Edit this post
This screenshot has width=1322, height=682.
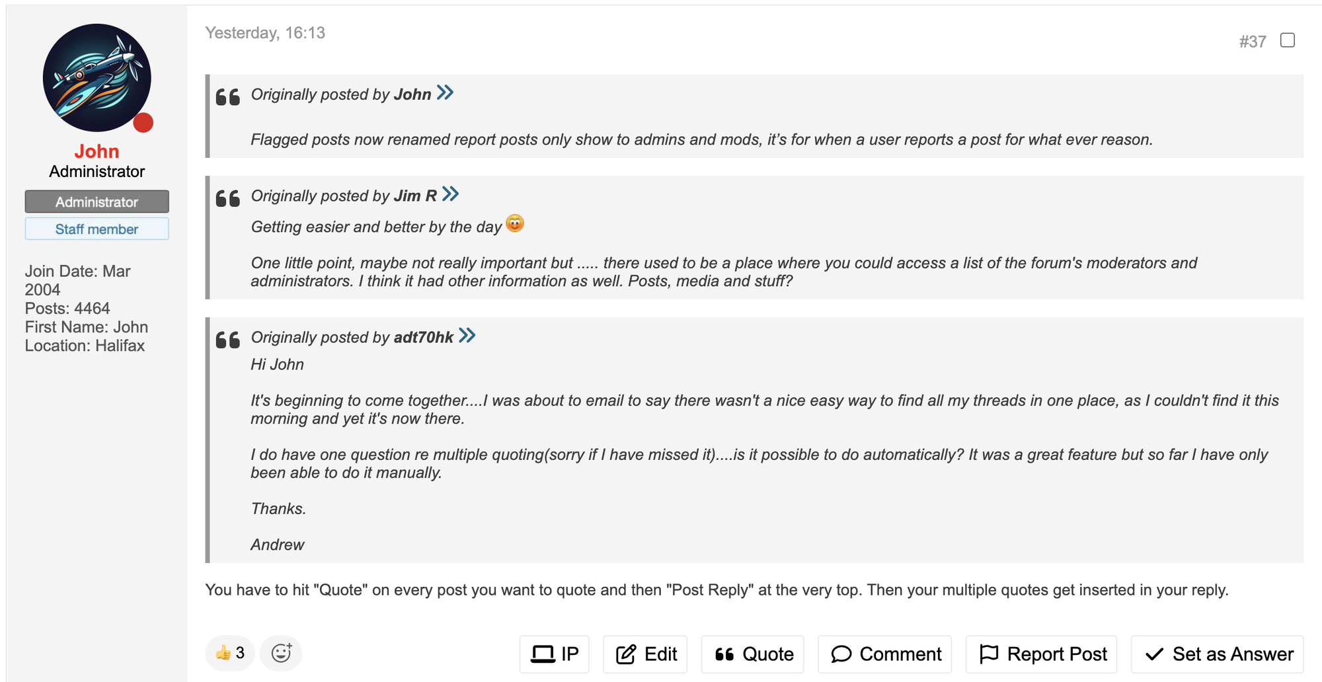645,654
